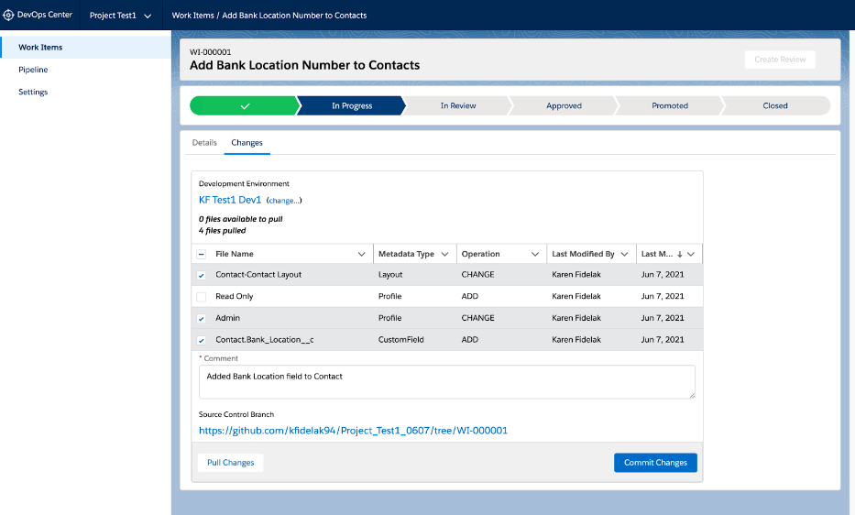Open Pipeline in the left sidebar
The width and height of the screenshot is (855, 515).
click(33, 70)
